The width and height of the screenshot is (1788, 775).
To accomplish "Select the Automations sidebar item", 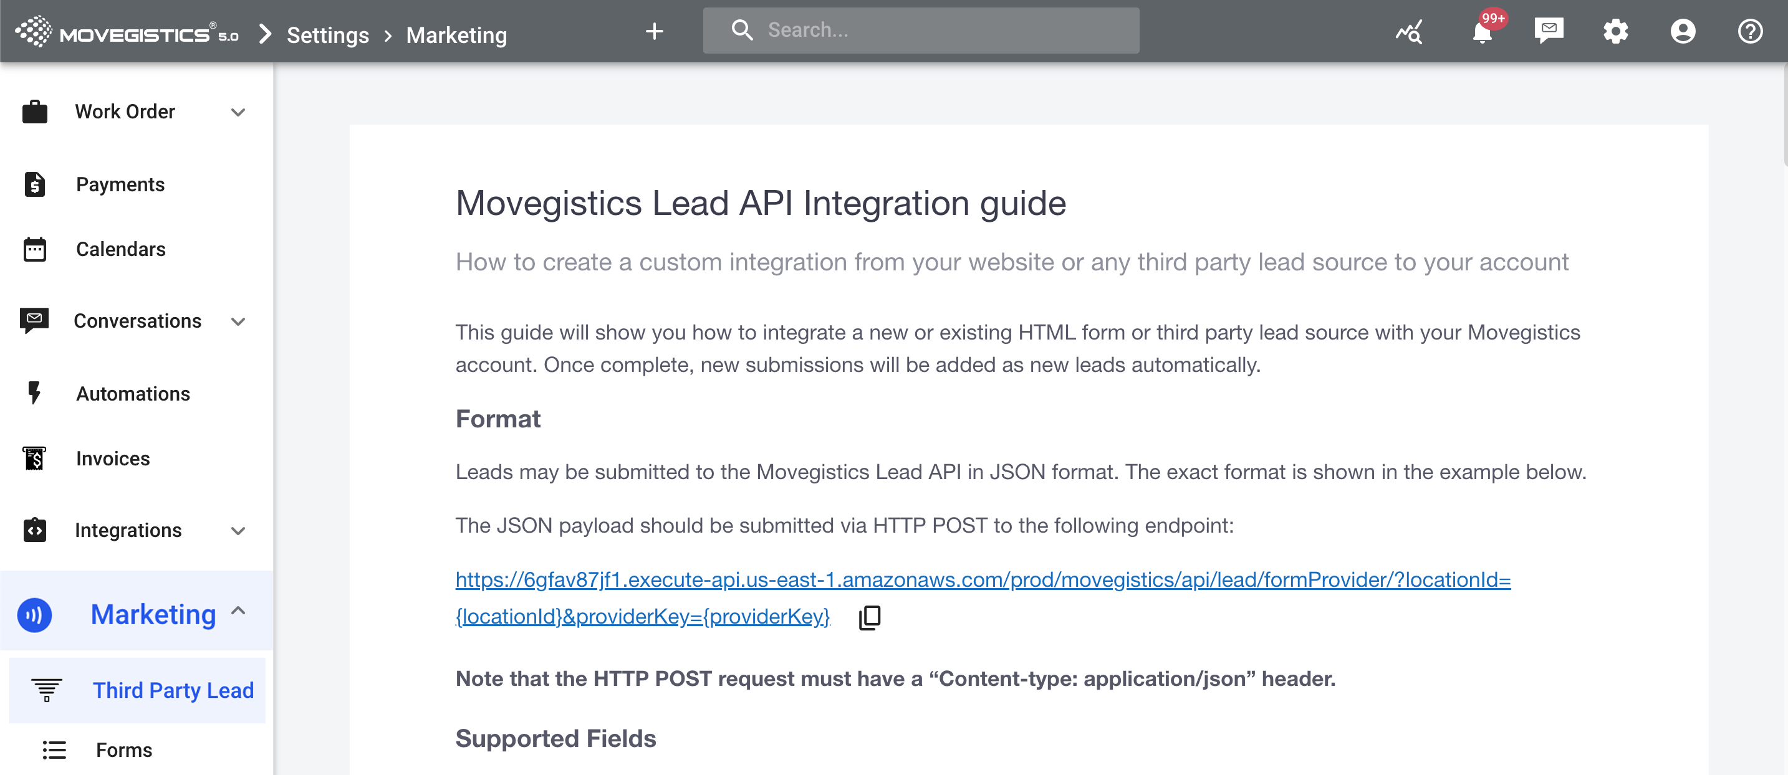I will [x=133, y=394].
